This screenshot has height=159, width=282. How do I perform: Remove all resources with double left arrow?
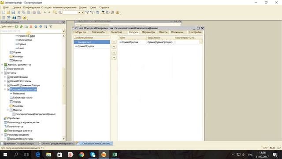pos(114,58)
